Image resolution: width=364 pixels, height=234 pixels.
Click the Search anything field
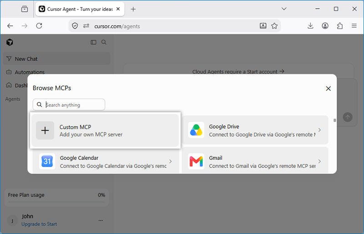tap(69, 105)
